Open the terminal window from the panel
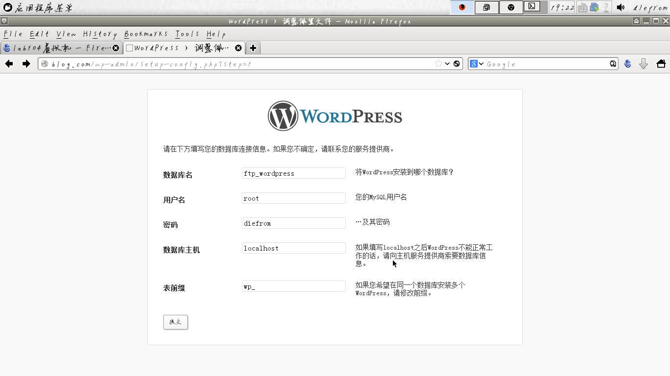This screenshot has width=670, height=376. click(x=532, y=7)
